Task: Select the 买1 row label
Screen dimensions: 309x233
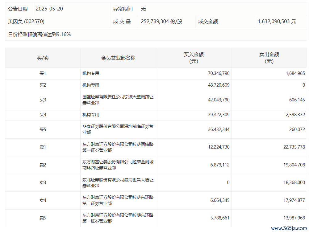Action: coord(43,73)
